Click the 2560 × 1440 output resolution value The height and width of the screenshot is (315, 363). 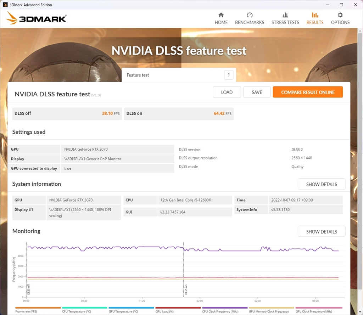point(302,158)
